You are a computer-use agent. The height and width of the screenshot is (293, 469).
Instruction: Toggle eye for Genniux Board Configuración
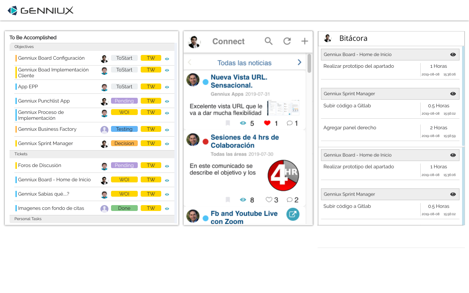click(x=167, y=59)
